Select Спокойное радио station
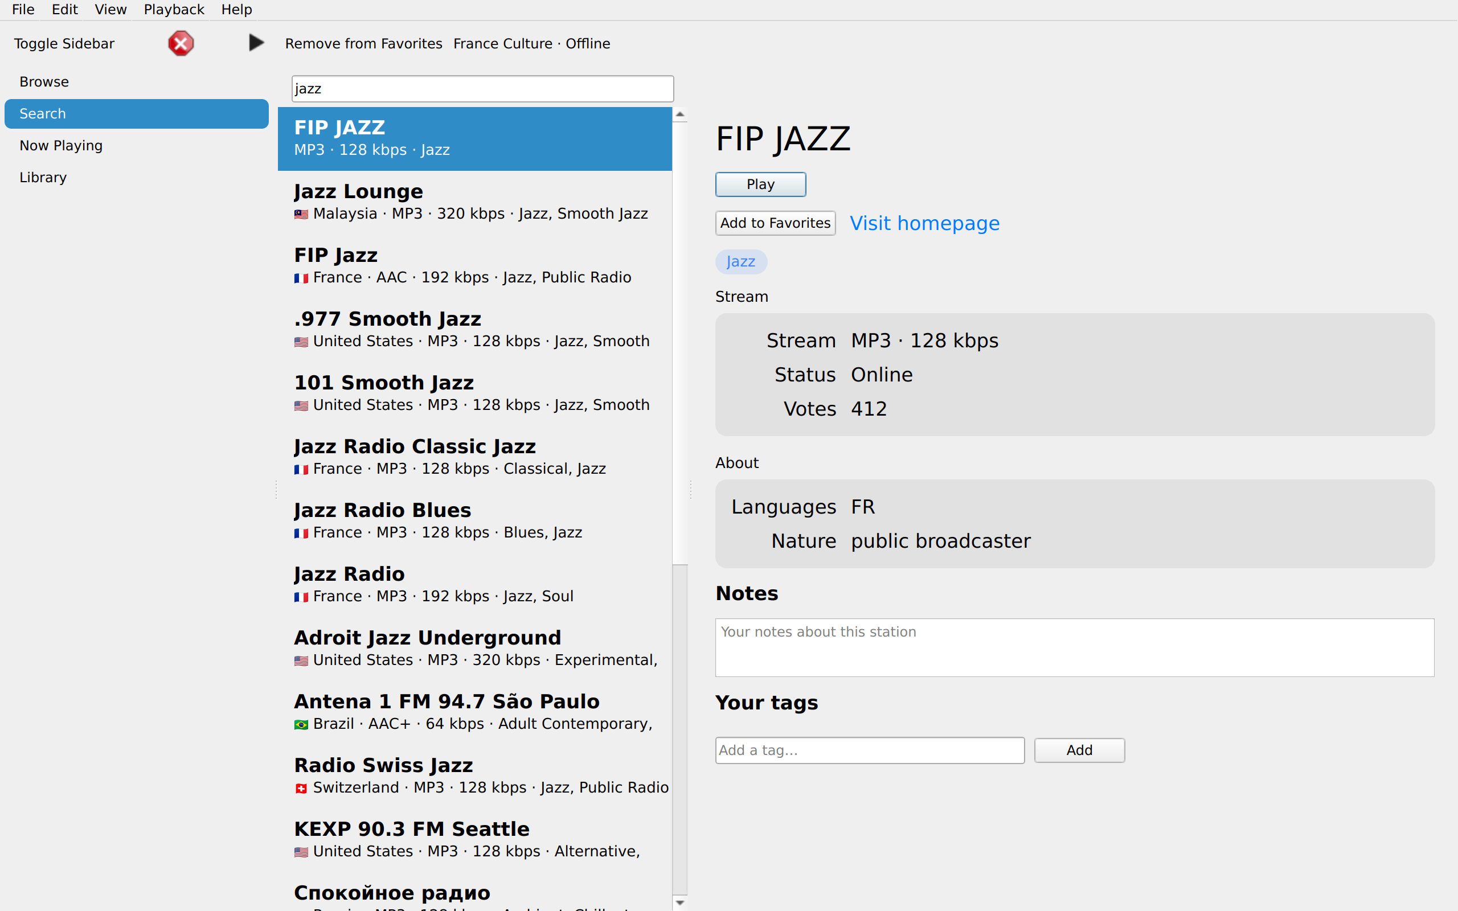1458x911 pixels. coord(475,893)
